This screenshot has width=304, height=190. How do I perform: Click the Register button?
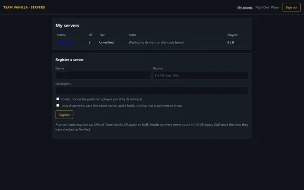[64, 115]
